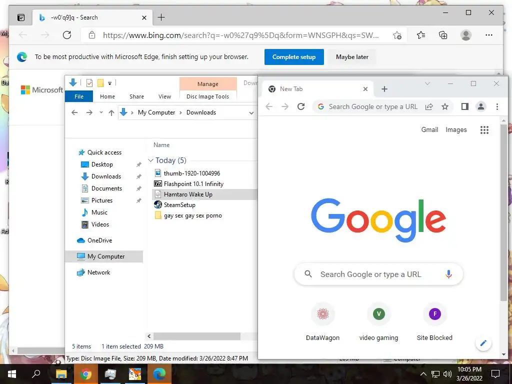This screenshot has width=512, height=384.
Task: Expand Explorer address bar history dropdown
Action: point(251,113)
